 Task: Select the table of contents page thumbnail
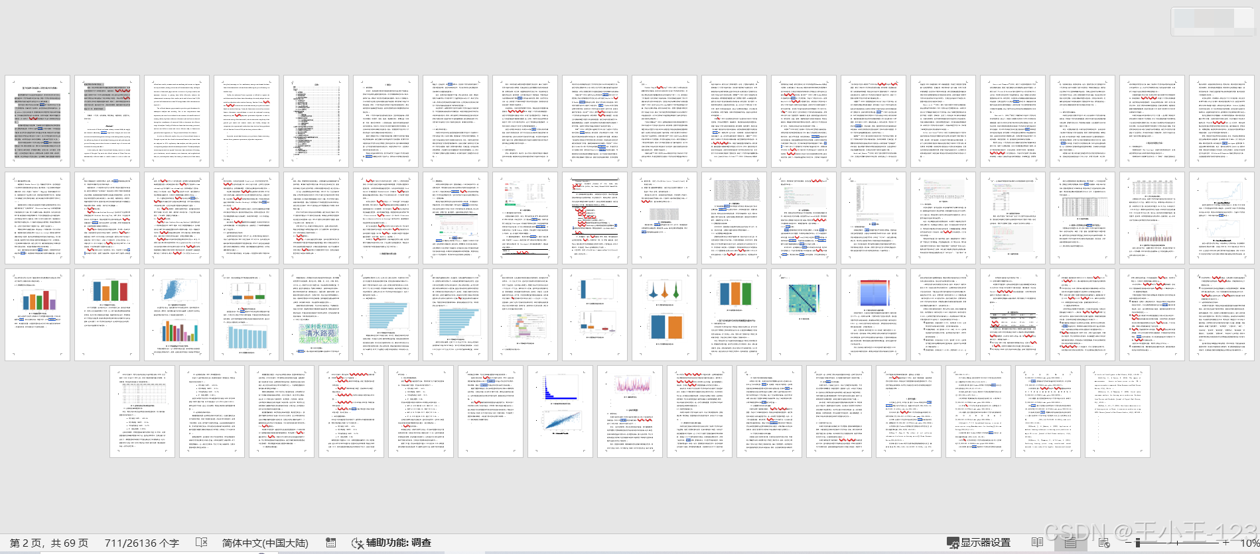316,121
